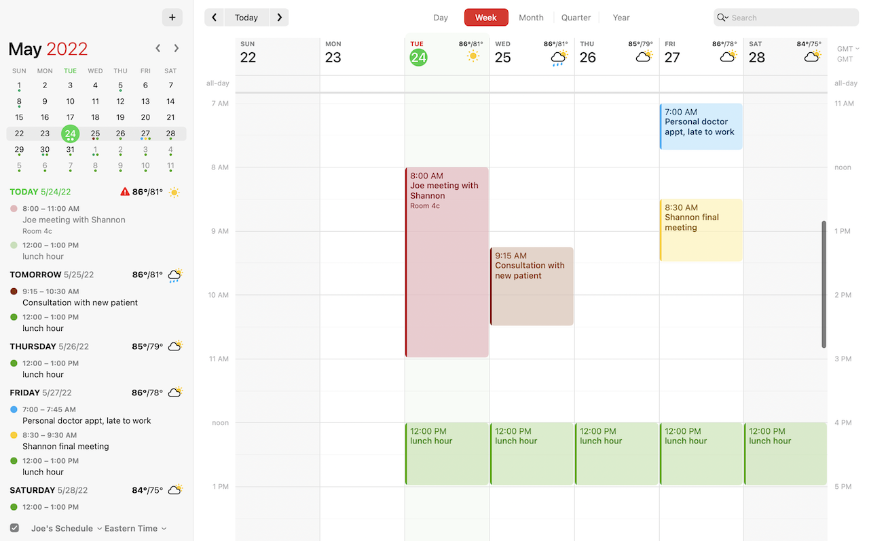Click the blue dot beside 7:00 – 7:45 AM
The width and height of the screenshot is (869, 541).
[x=14, y=409]
